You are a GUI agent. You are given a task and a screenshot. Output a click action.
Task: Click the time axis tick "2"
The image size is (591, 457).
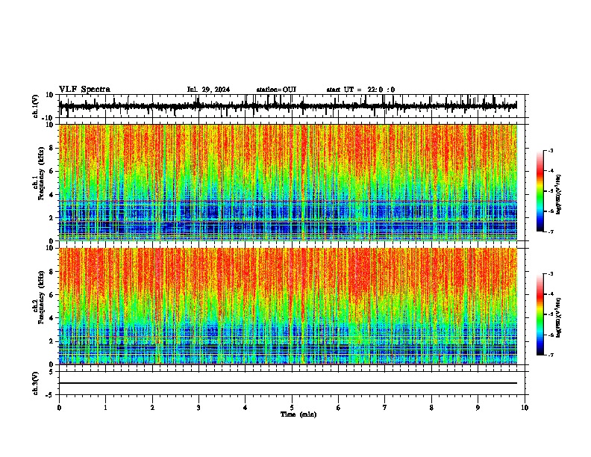(x=152, y=408)
